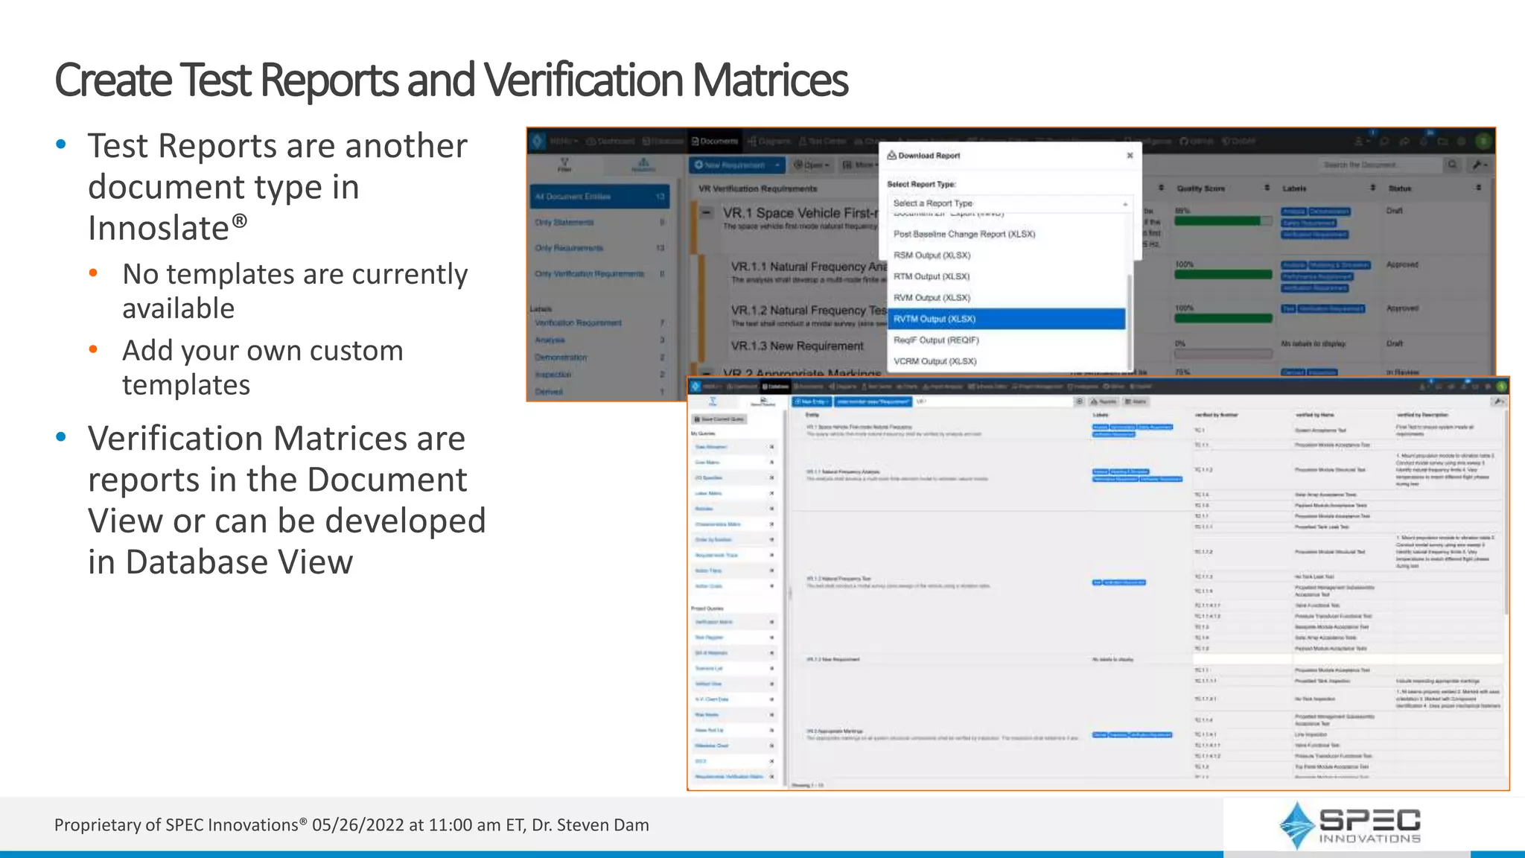Image resolution: width=1525 pixels, height=858 pixels.
Task: Filter by the Analysis label
Action: [550, 340]
